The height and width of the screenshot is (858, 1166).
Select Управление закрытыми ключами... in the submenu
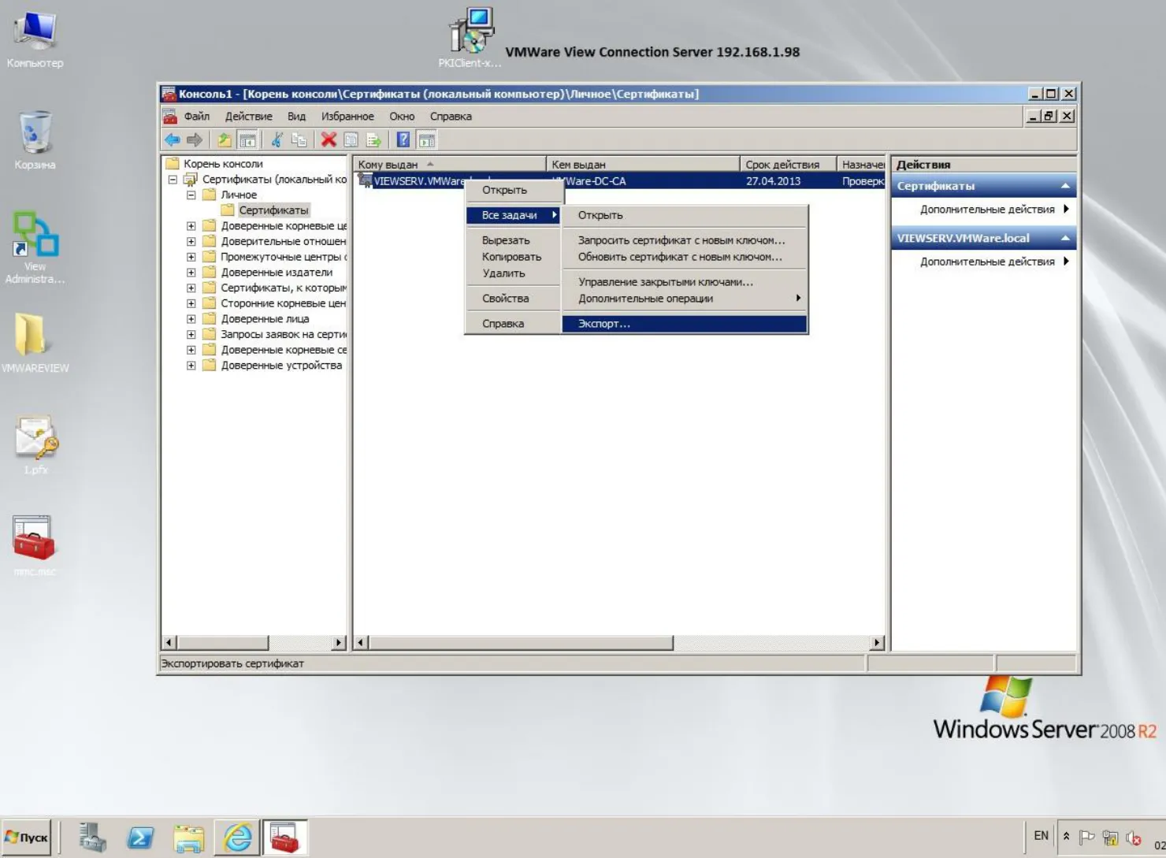[685, 282]
